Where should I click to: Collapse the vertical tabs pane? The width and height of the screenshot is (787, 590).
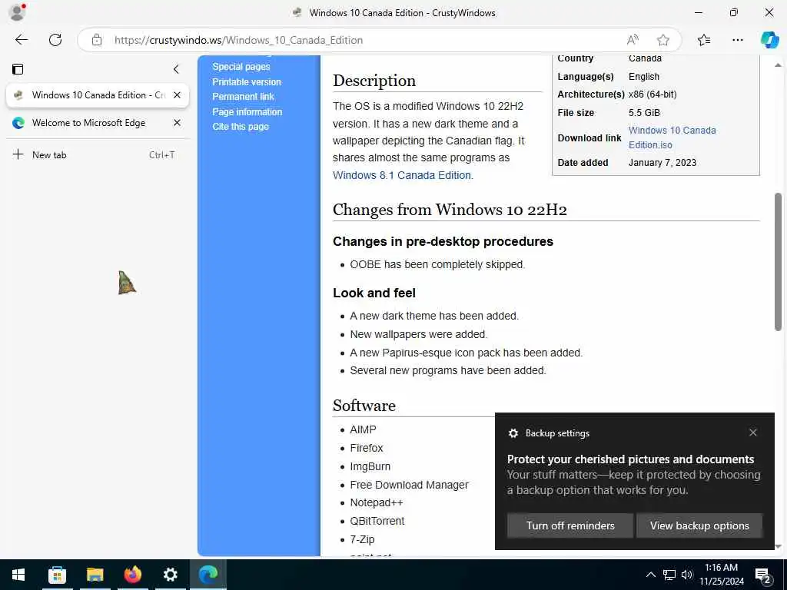[x=176, y=68]
